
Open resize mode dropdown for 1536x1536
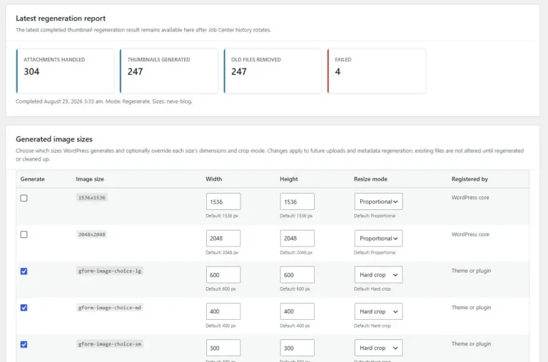pyautogui.click(x=378, y=201)
